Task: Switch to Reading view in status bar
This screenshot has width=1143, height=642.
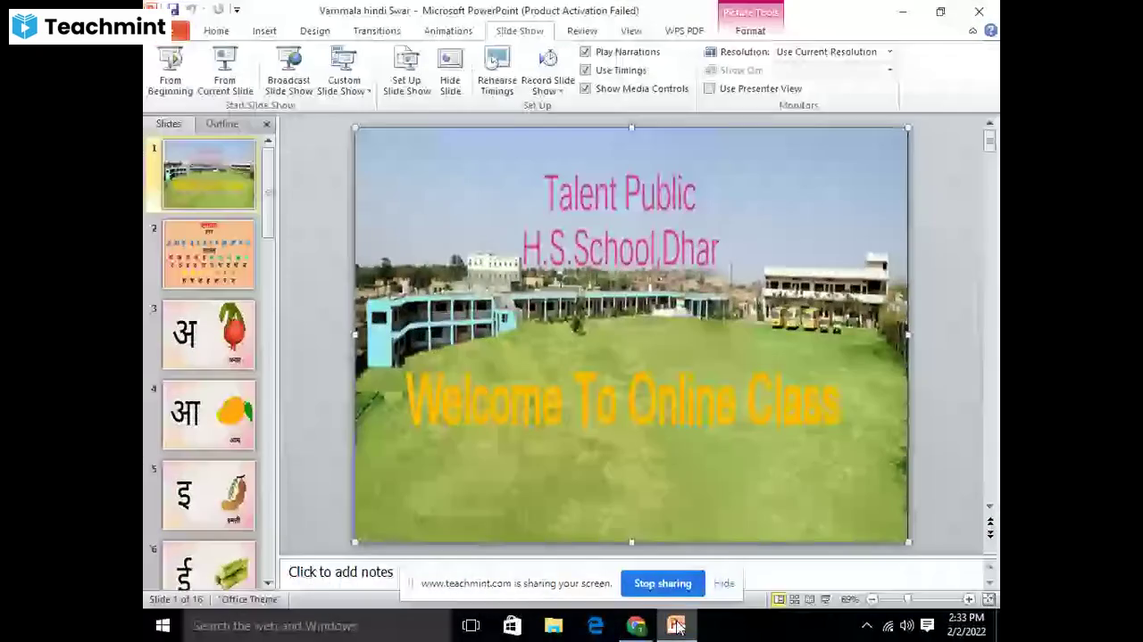Action: point(810,599)
